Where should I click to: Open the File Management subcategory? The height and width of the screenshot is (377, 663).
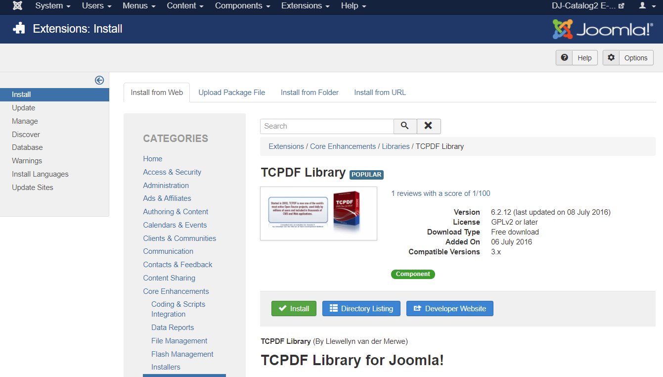tap(179, 341)
